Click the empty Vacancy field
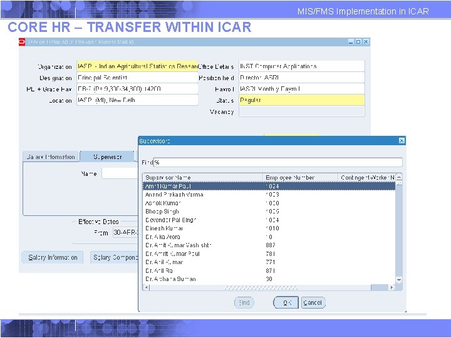 [302, 111]
